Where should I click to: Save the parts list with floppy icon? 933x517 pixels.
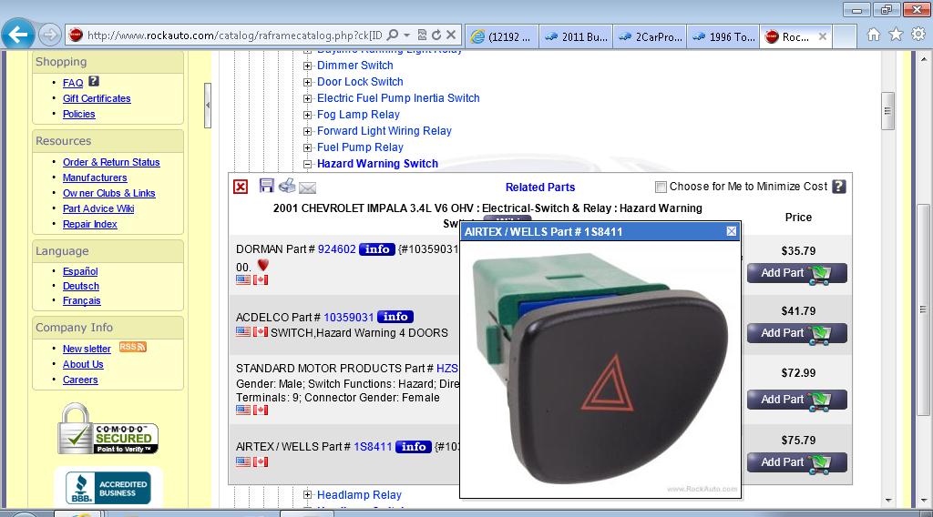[267, 186]
